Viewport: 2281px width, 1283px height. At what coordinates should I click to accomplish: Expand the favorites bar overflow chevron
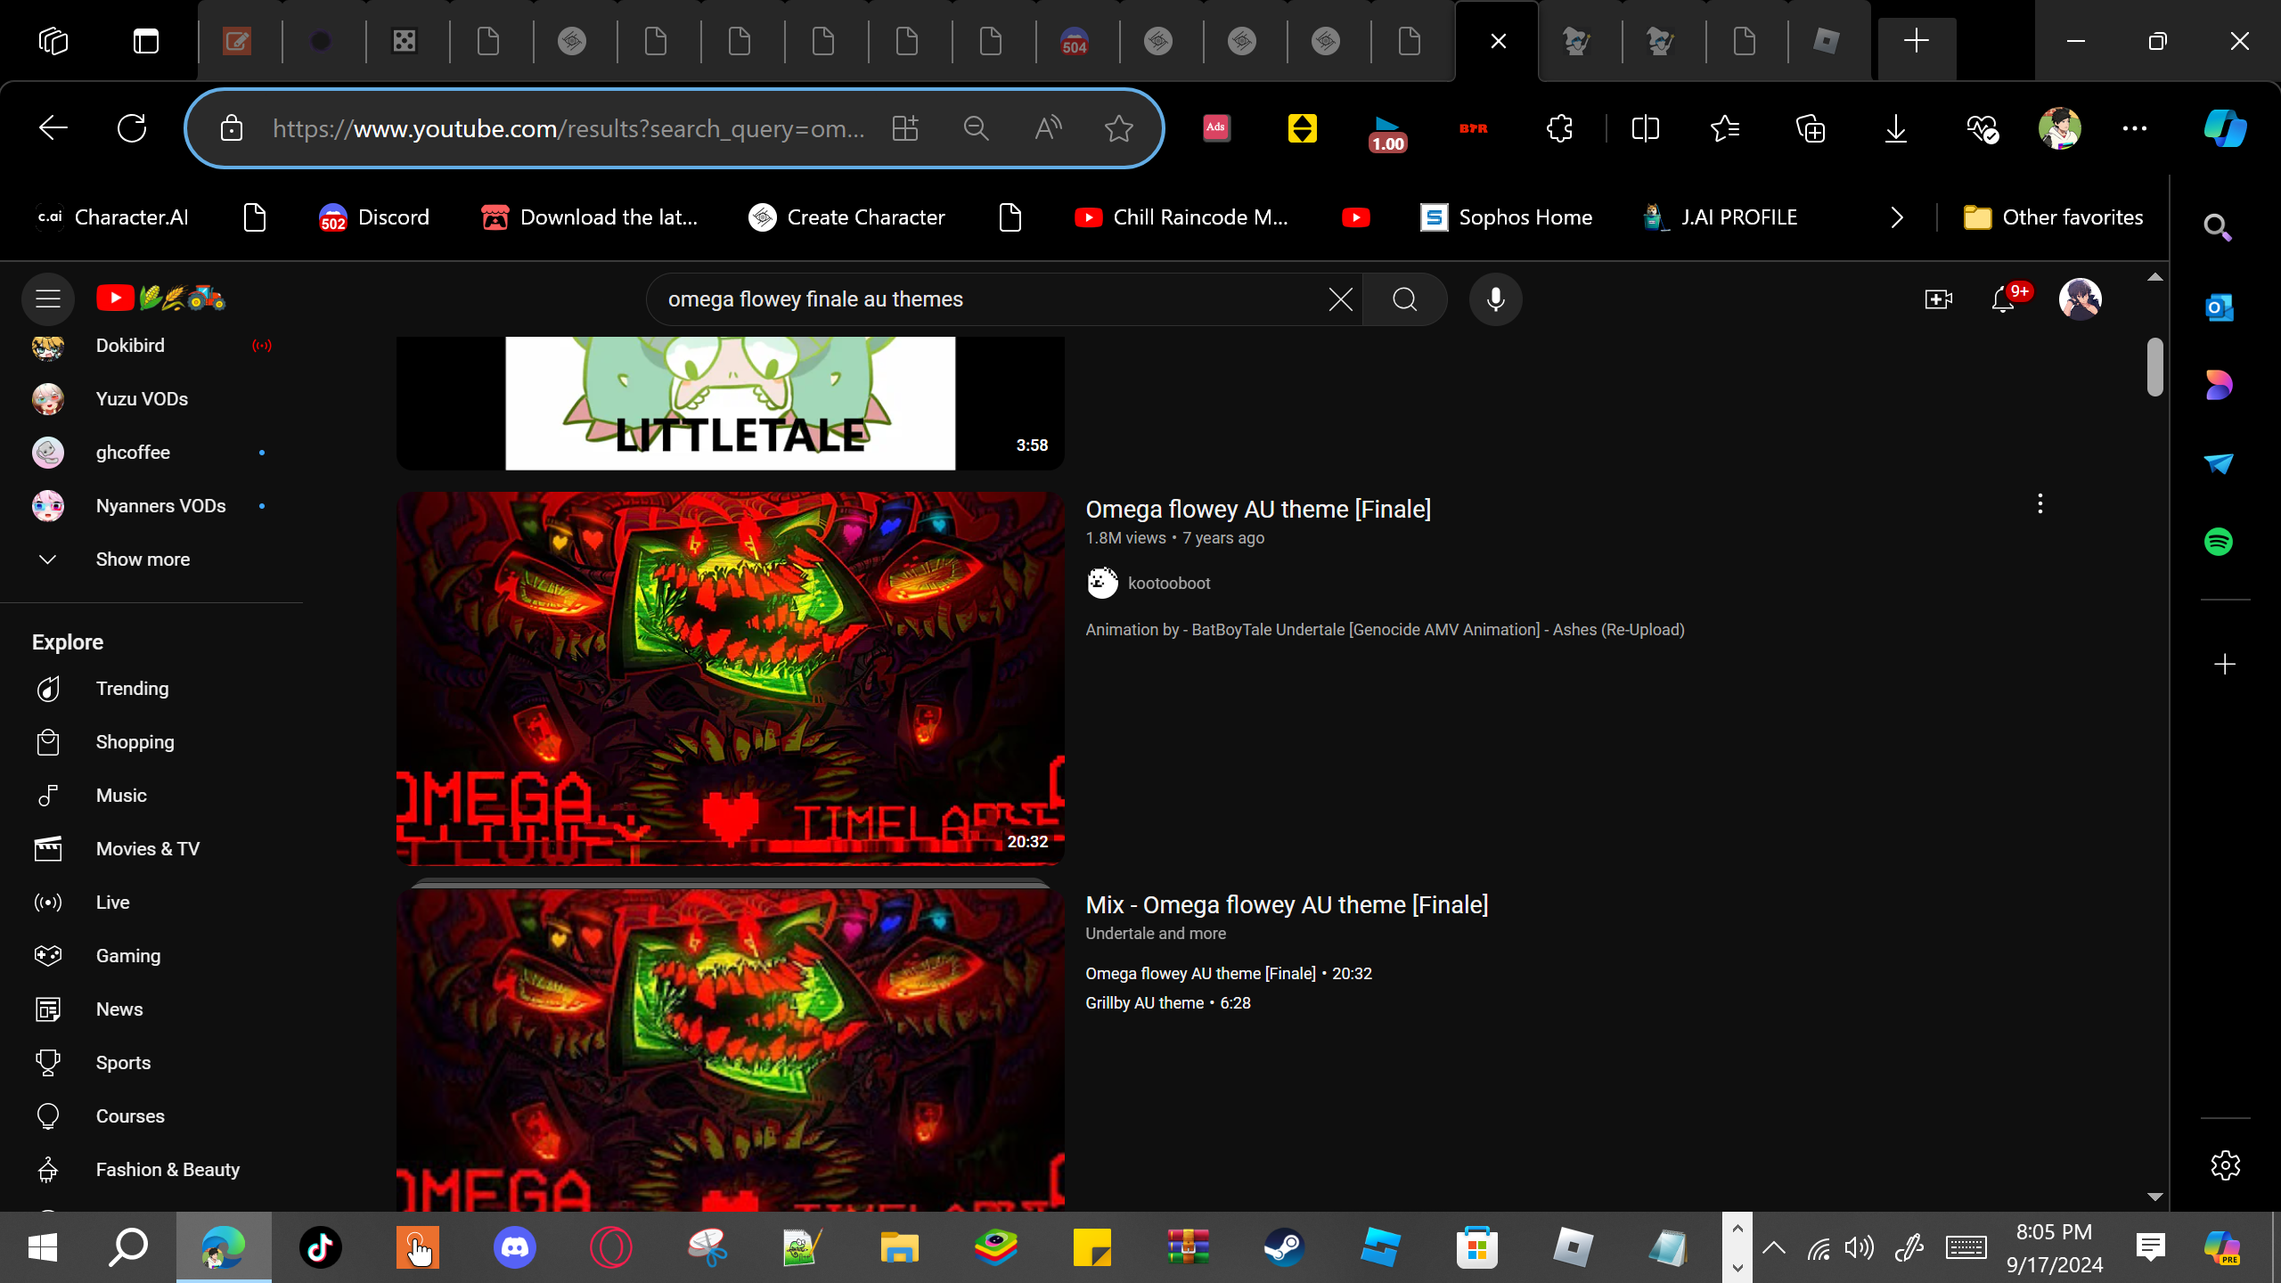[x=1897, y=217]
